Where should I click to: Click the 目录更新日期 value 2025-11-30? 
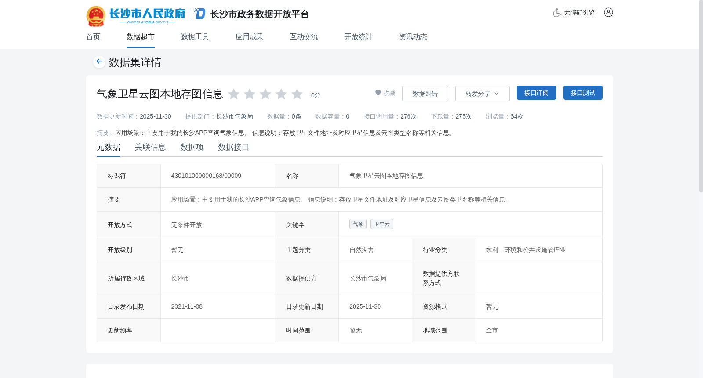365,306
